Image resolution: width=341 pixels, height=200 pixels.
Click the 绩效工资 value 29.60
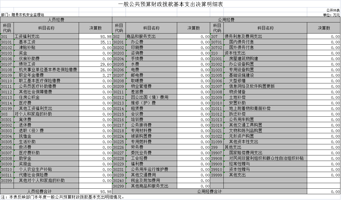pos(95,64)
